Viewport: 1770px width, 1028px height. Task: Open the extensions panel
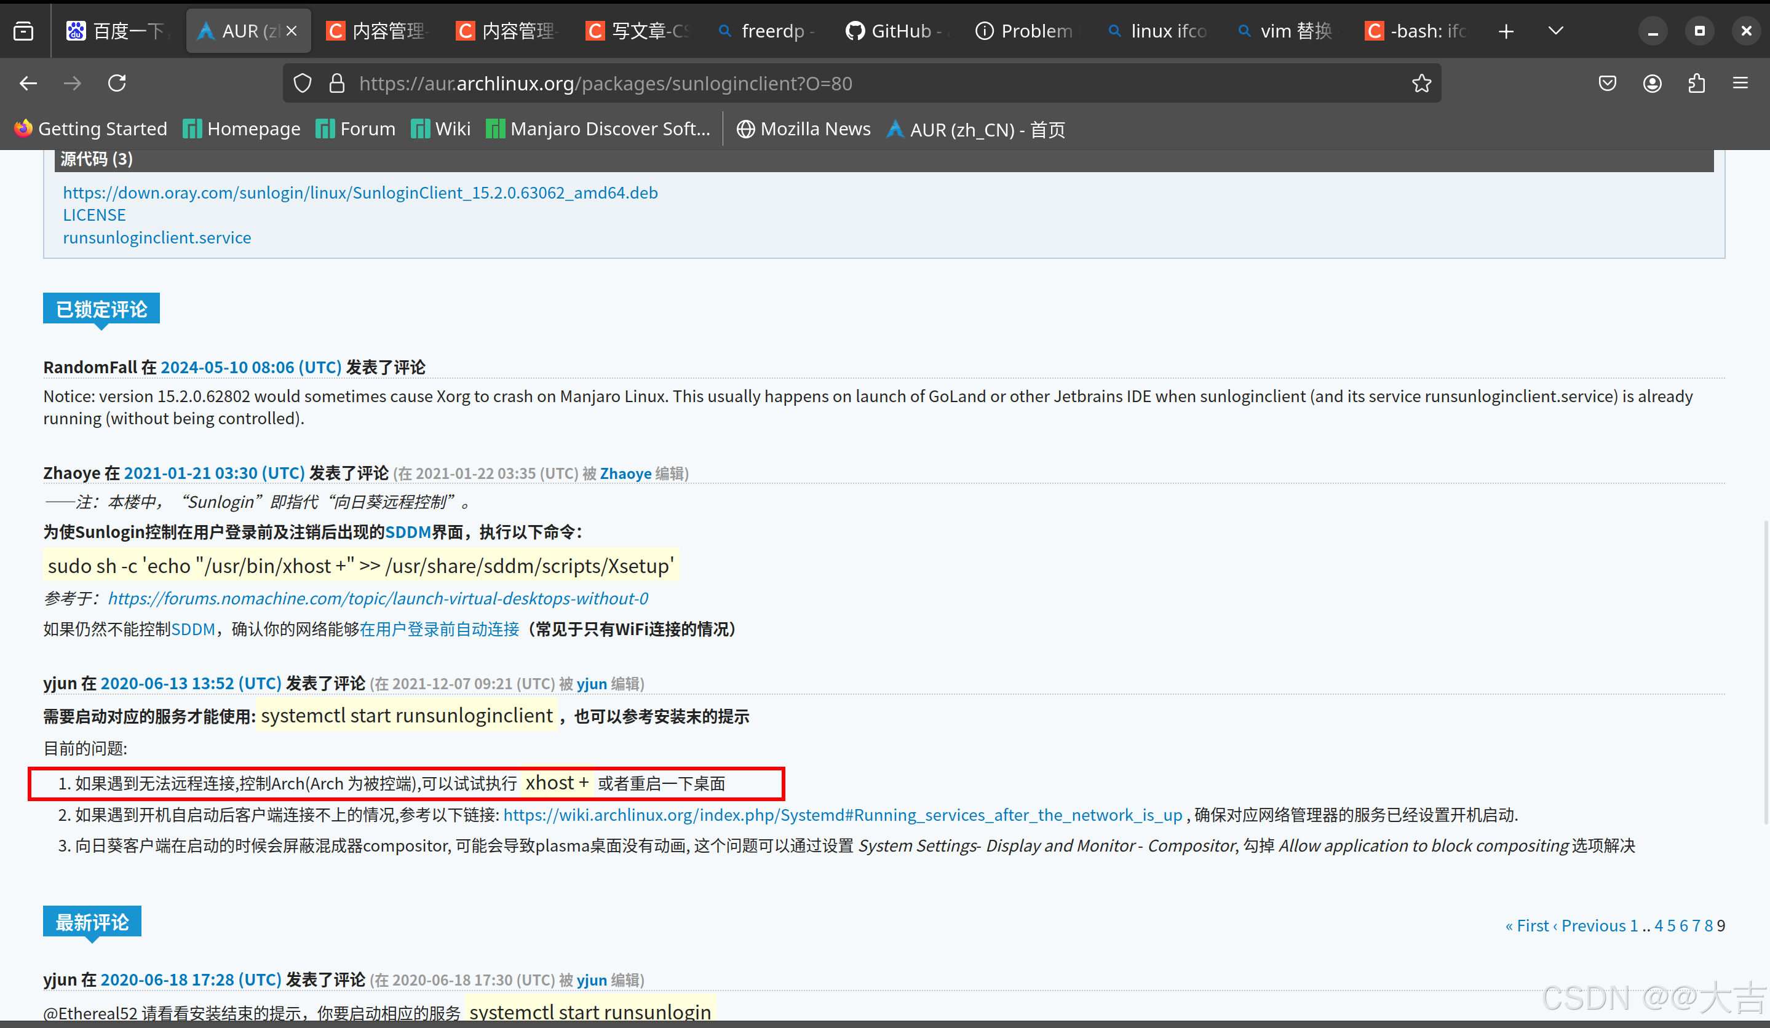point(1697,83)
